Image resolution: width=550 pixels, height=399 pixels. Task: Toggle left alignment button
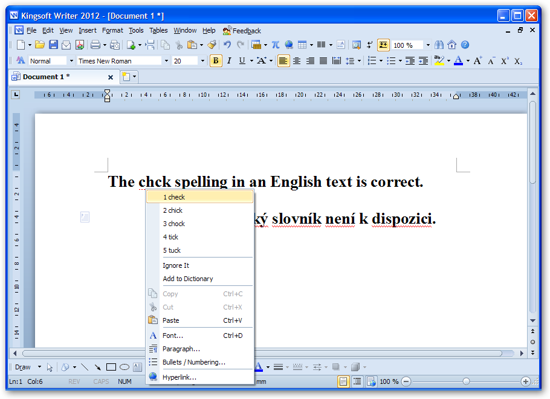tap(283, 61)
